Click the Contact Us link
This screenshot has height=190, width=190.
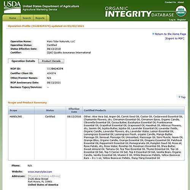point(170,2)
